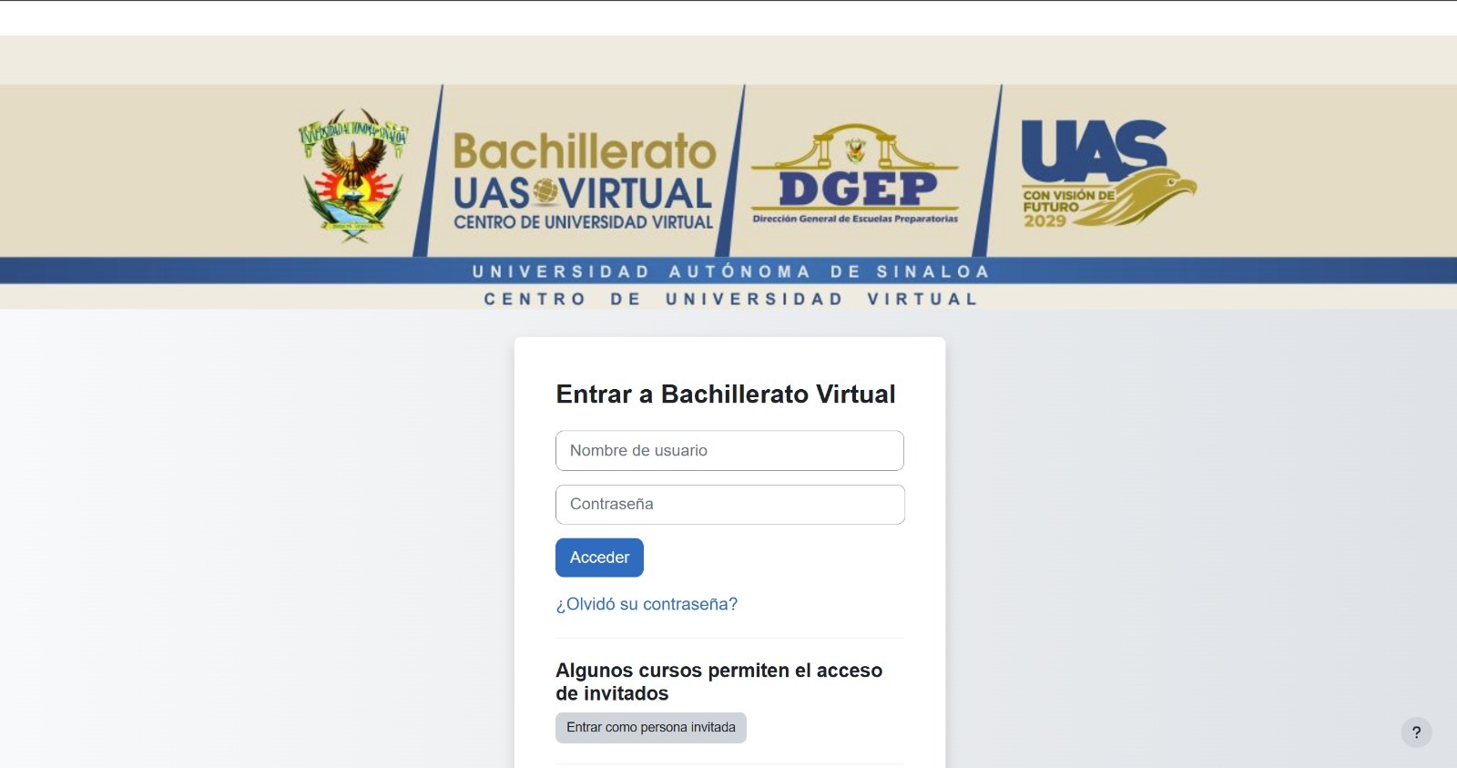Click Entrar como persona invitada button
This screenshot has width=1457, height=768.
[650, 728]
